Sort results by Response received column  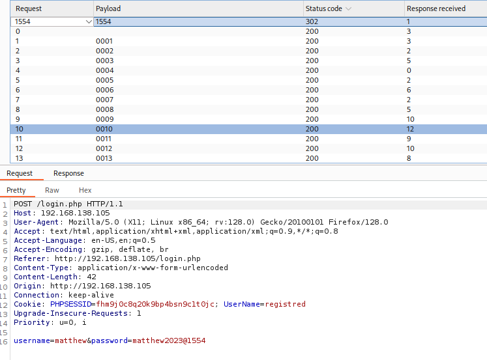[x=435, y=8]
